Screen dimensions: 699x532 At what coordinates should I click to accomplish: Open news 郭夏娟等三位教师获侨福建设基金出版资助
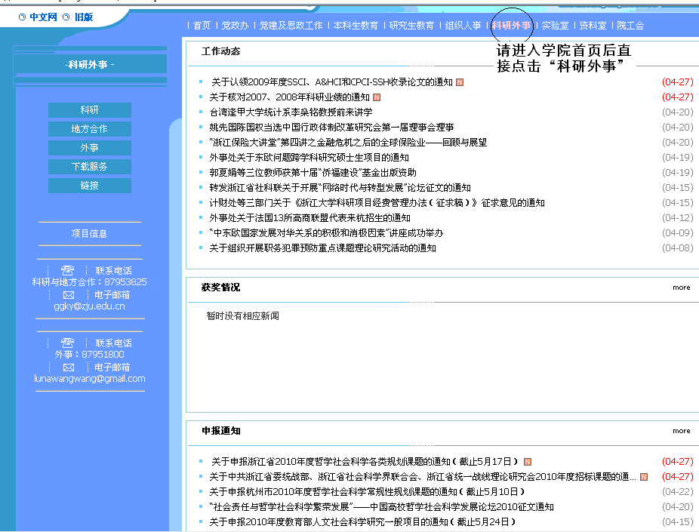313,173
